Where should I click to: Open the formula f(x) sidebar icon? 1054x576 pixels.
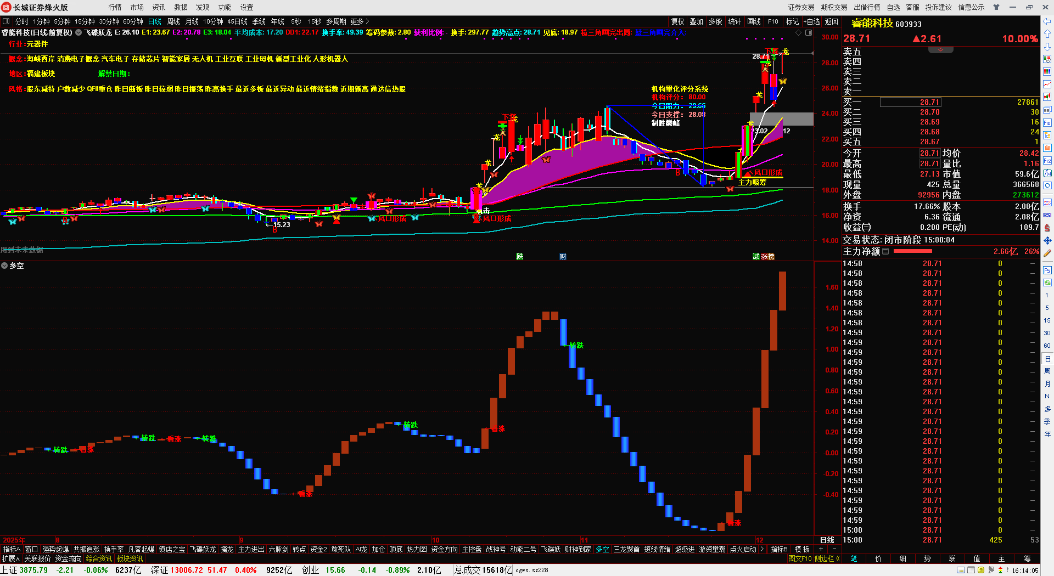click(1047, 173)
